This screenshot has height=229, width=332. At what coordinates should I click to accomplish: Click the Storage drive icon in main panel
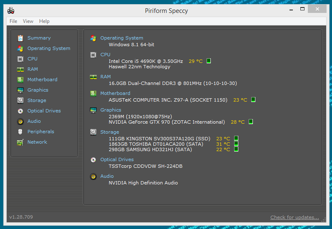(x=93, y=132)
